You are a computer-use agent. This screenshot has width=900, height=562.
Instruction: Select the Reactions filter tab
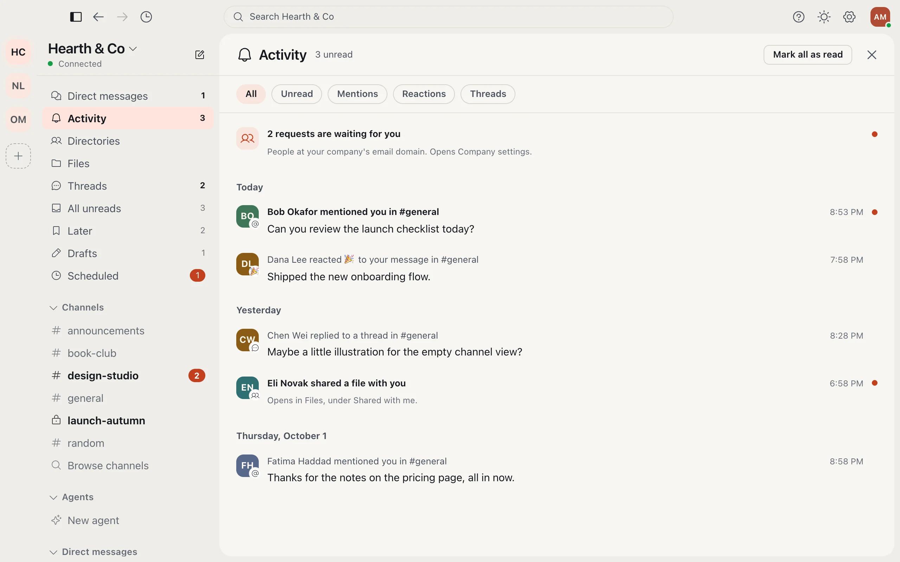coord(424,94)
